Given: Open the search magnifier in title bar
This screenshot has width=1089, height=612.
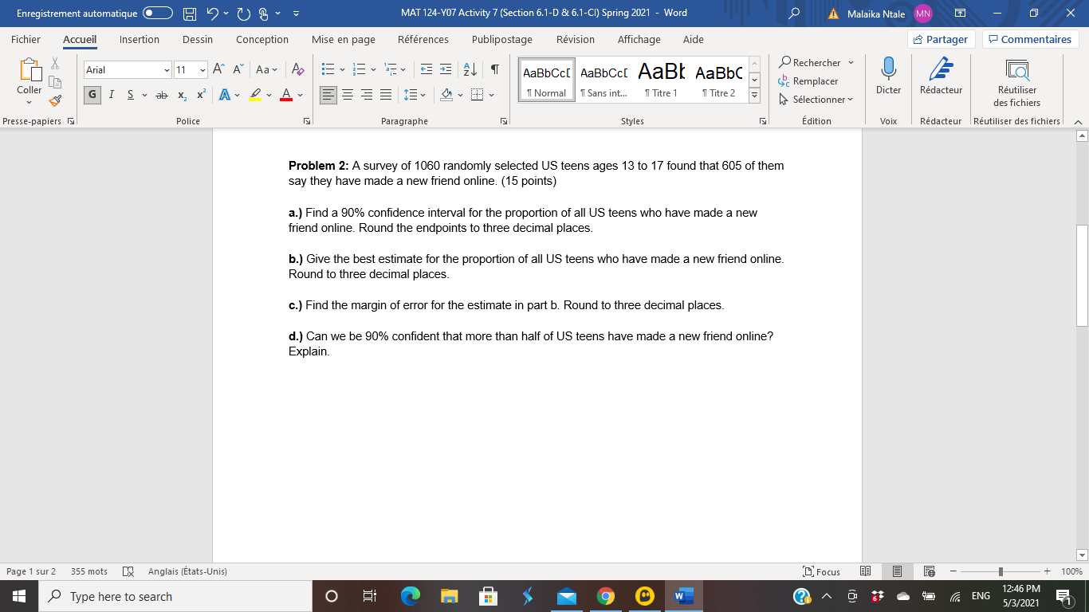Looking at the screenshot, I should coord(793,13).
